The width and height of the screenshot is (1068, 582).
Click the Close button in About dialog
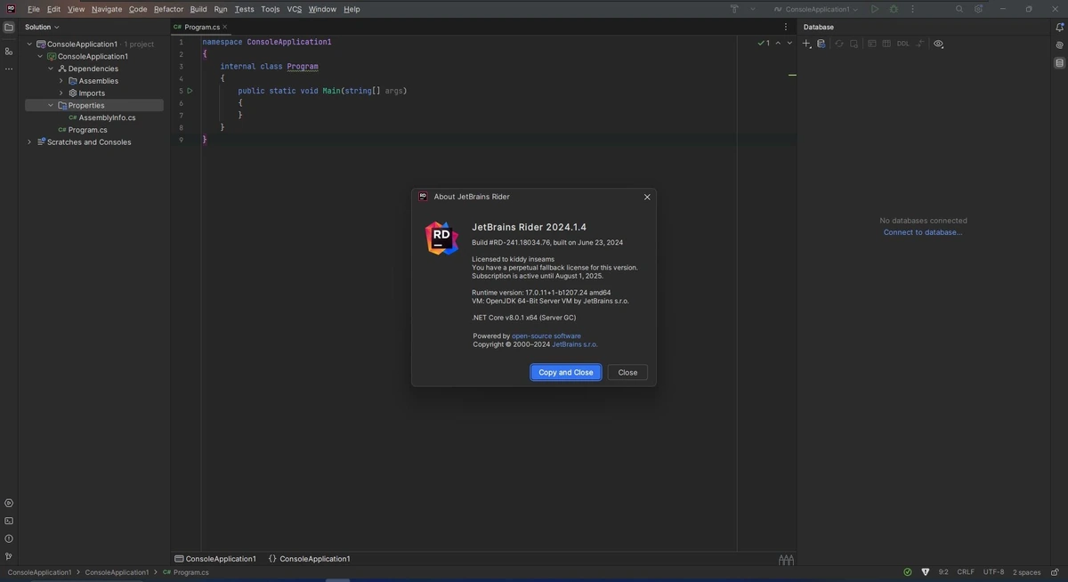[x=627, y=372]
